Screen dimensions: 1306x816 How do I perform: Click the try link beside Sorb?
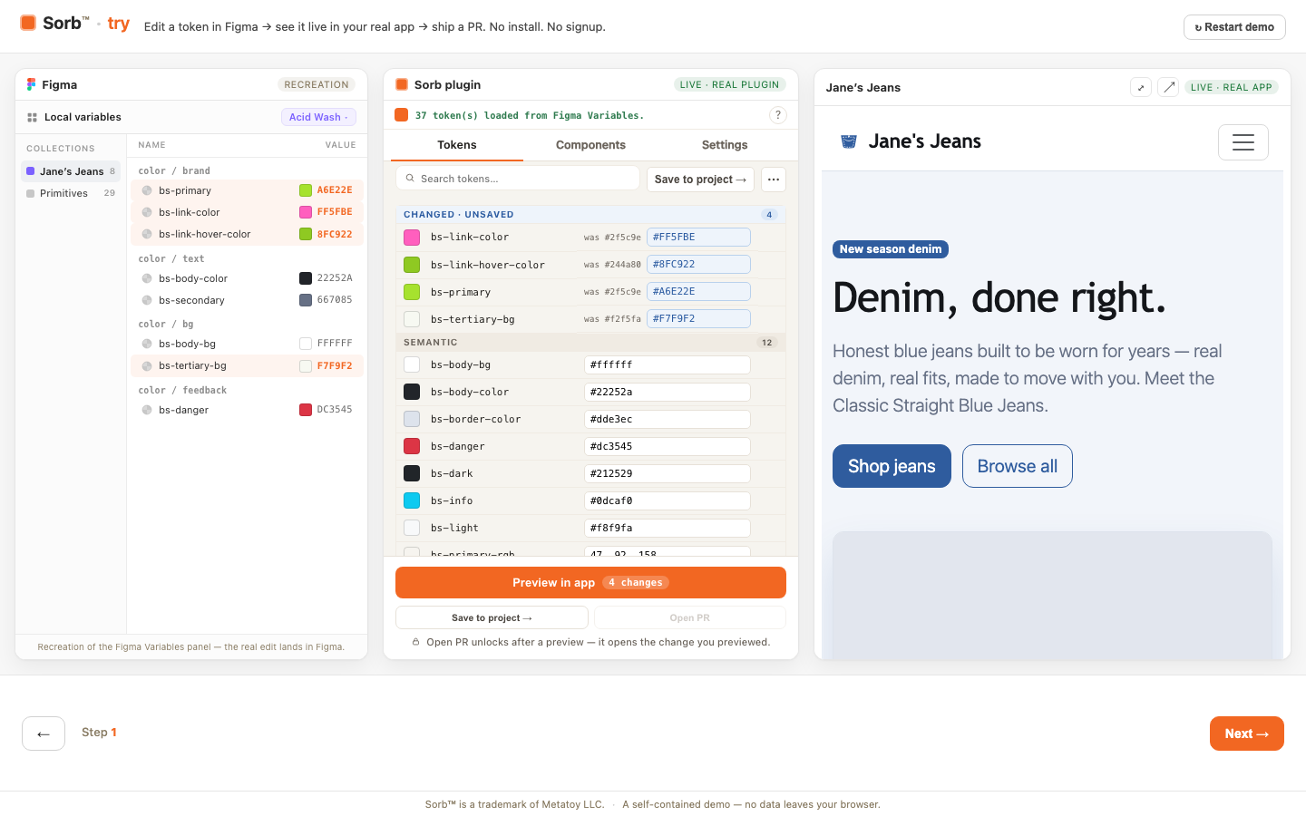click(119, 24)
